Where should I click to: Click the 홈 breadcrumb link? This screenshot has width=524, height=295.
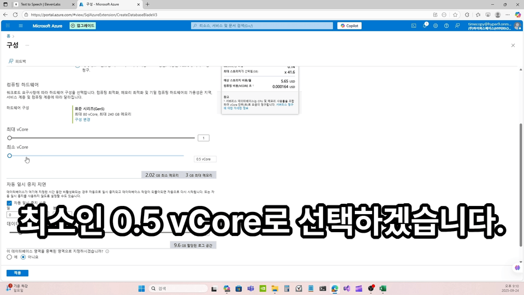coord(8,36)
